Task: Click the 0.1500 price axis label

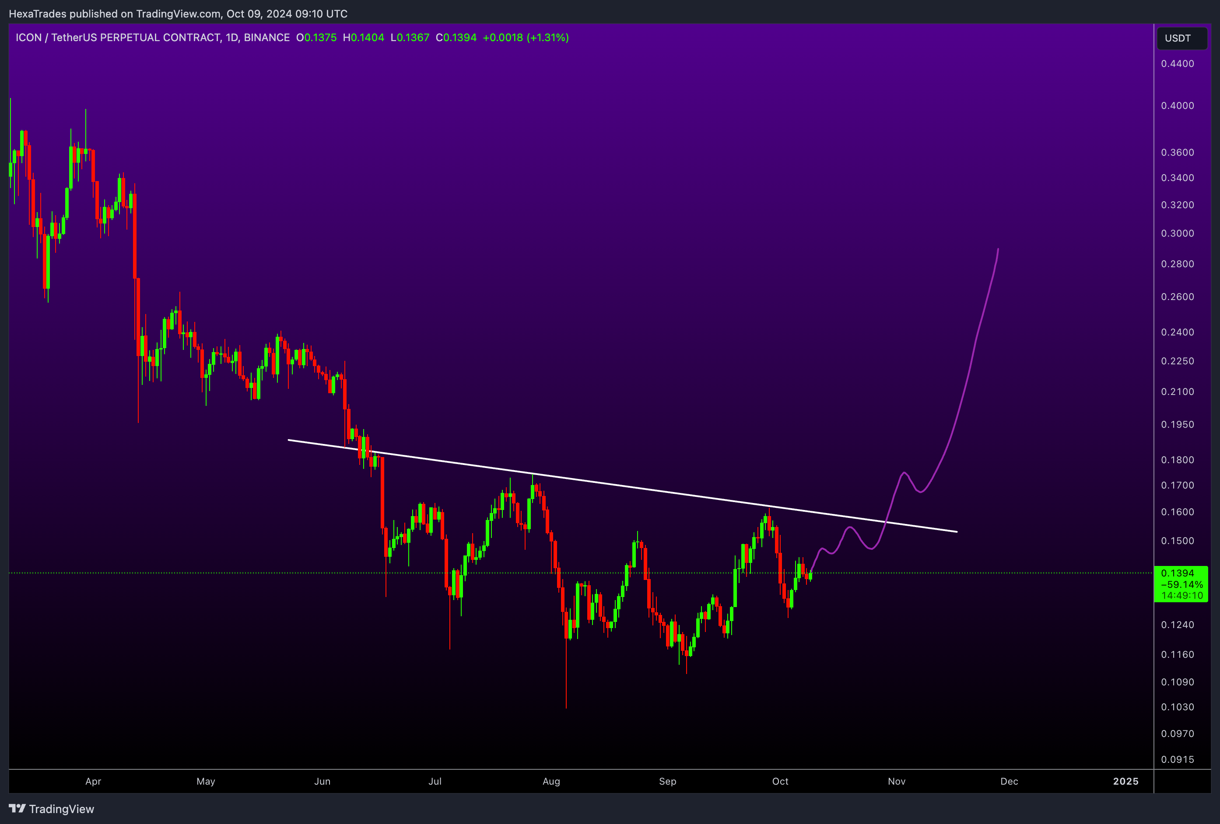Action: click(1178, 541)
